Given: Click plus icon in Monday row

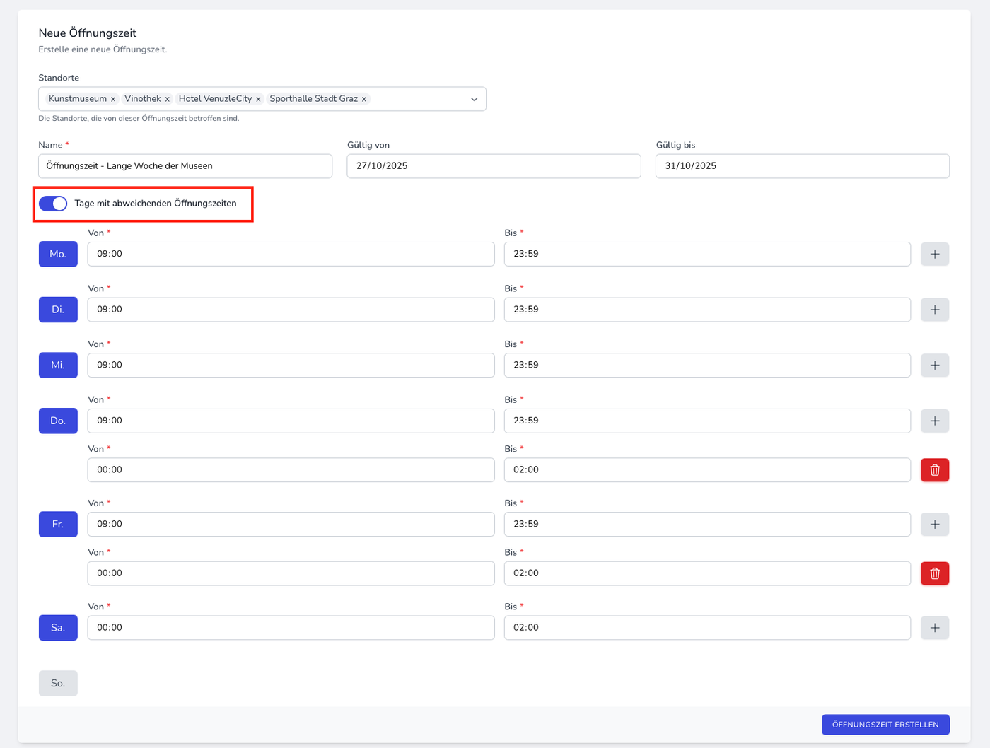Looking at the screenshot, I should (934, 254).
